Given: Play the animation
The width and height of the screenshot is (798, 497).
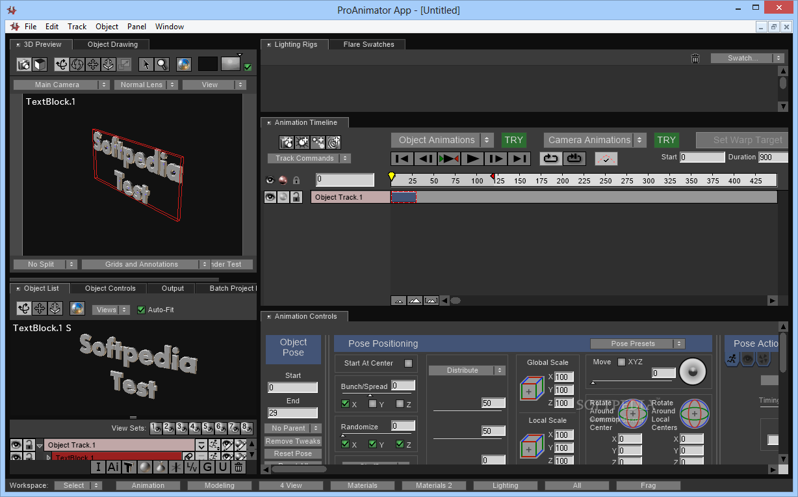Looking at the screenshot, I should click(x=472, y=158).
